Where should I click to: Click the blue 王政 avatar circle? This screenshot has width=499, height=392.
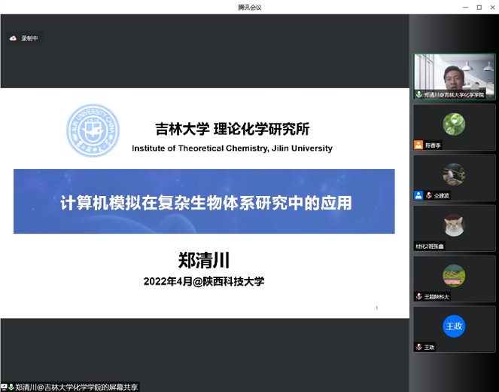(x=454, y=326)
